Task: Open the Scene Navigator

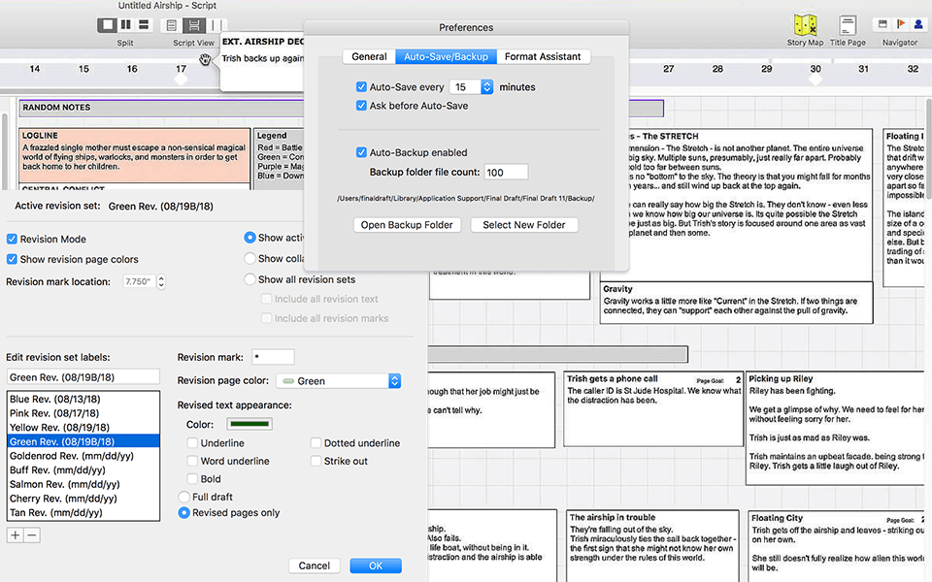Action: [883, 25]
